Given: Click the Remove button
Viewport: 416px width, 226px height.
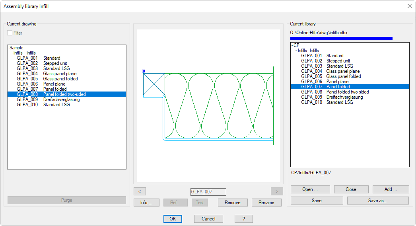Looking at the screenshot, I should point(232,203).
